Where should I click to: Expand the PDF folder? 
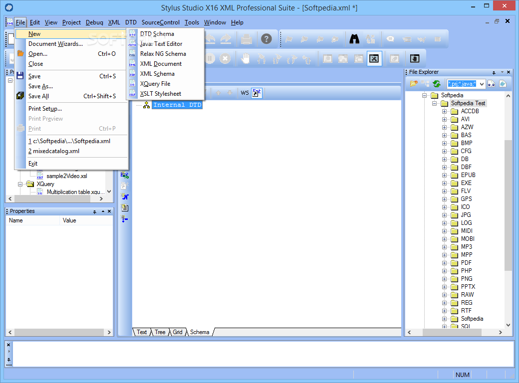tap(445, 263)
